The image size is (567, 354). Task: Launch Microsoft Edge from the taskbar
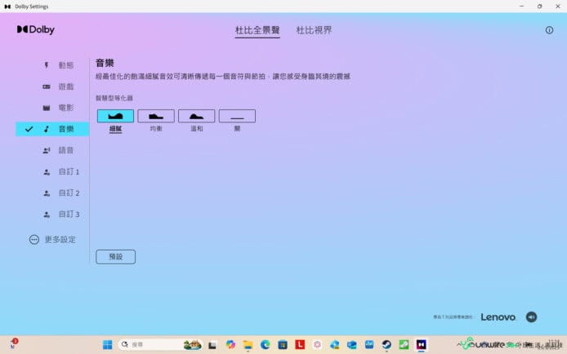point(265,345)
